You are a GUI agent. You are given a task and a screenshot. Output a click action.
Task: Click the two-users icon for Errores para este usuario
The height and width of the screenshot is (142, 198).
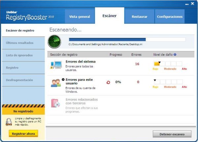click(56, 83)
